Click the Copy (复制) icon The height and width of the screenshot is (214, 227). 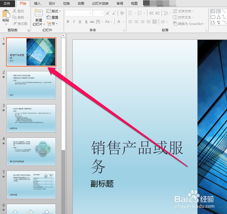[x=14, y=17]
